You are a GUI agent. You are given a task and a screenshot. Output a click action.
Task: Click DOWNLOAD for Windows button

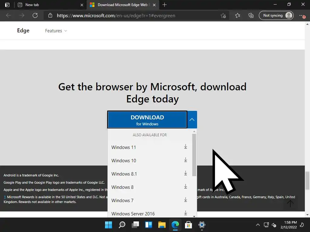[147, 120]
